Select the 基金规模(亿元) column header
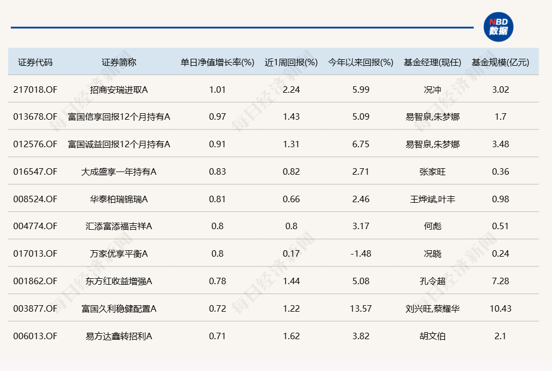Screen dimensions: 552x371 (x=500, y=62)
